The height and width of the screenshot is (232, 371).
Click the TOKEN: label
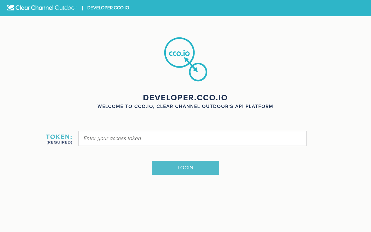tap(59, 137)
